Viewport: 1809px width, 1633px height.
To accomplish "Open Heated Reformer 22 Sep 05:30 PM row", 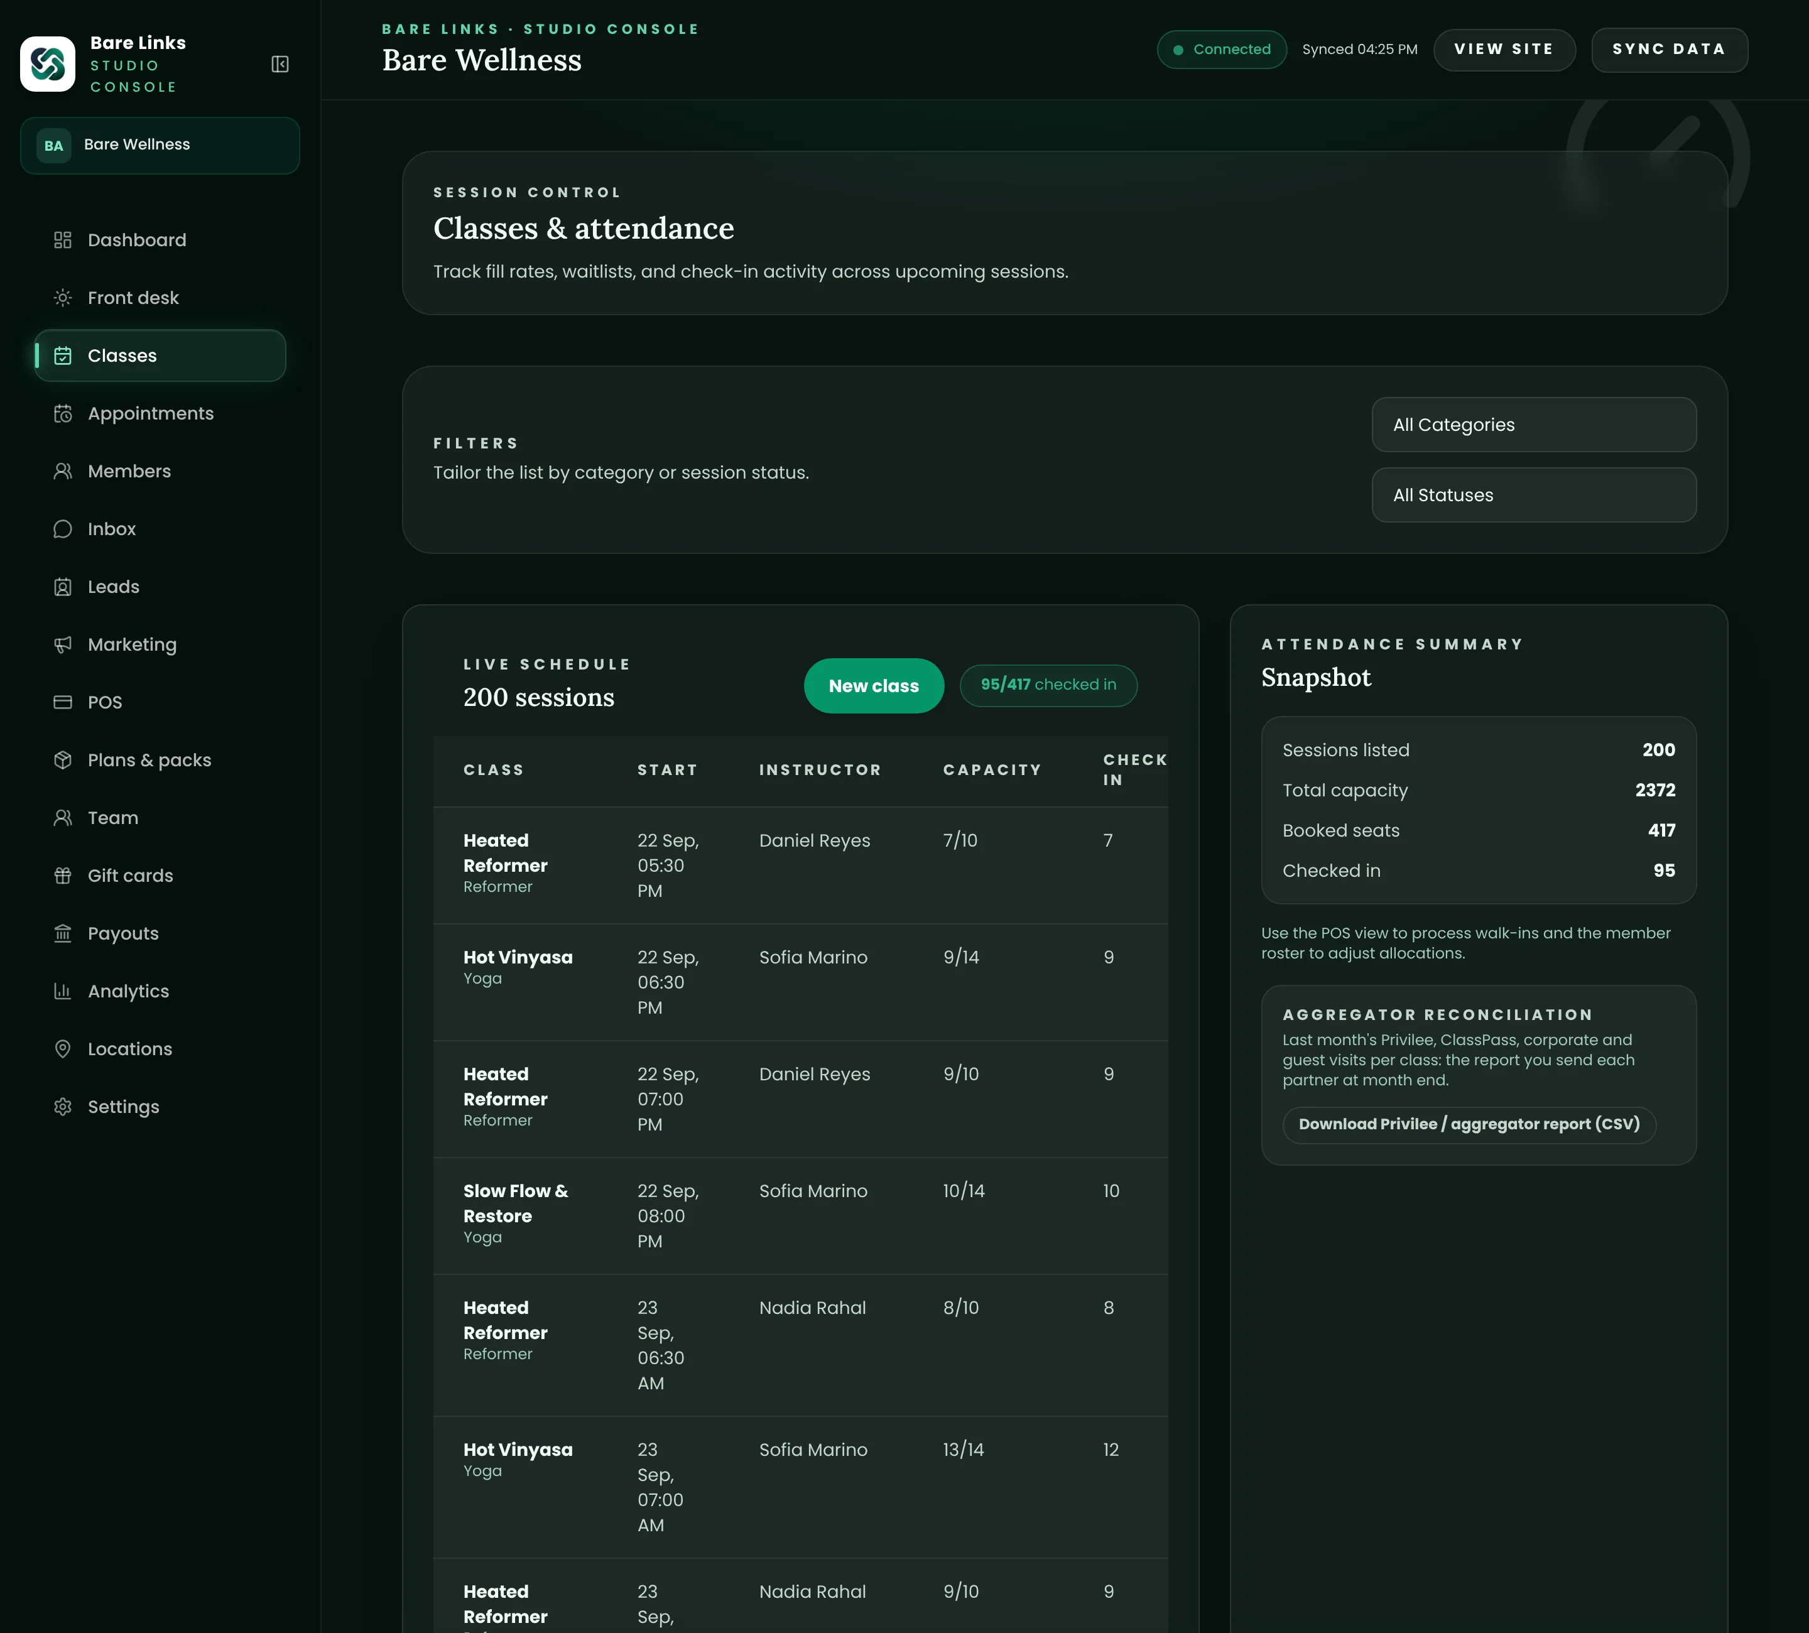I will coord(800,865).
